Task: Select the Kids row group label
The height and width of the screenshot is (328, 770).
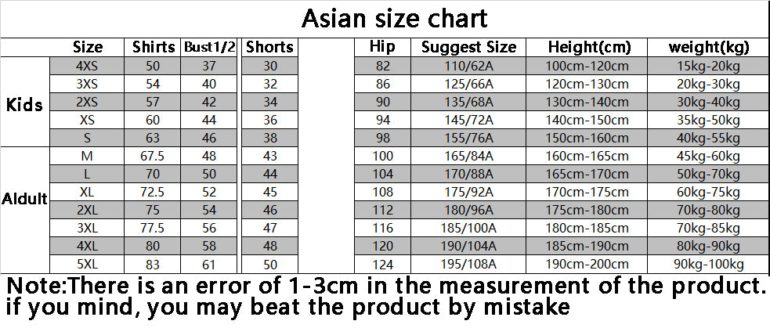Action: [x=24, y=105]
